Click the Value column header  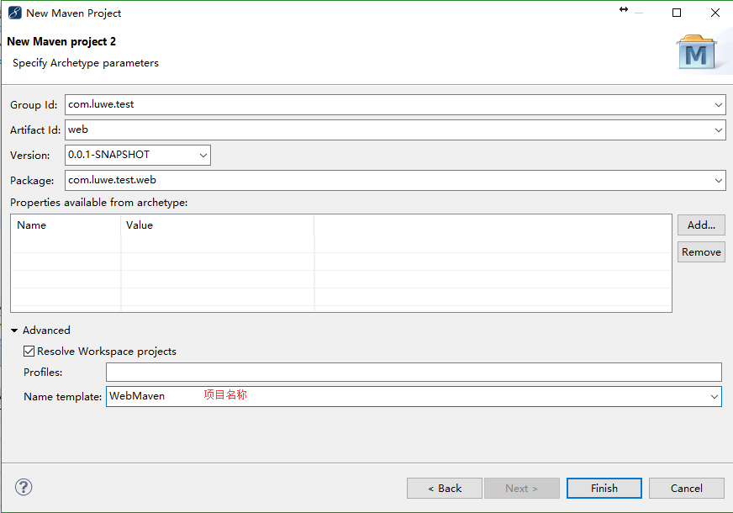[x=218, y=225]
